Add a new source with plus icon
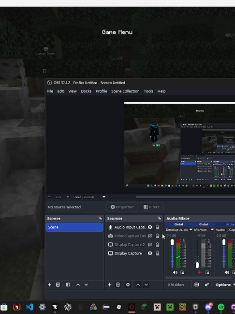The width and height of the screenshot is (235, 314). pos(109,284)
